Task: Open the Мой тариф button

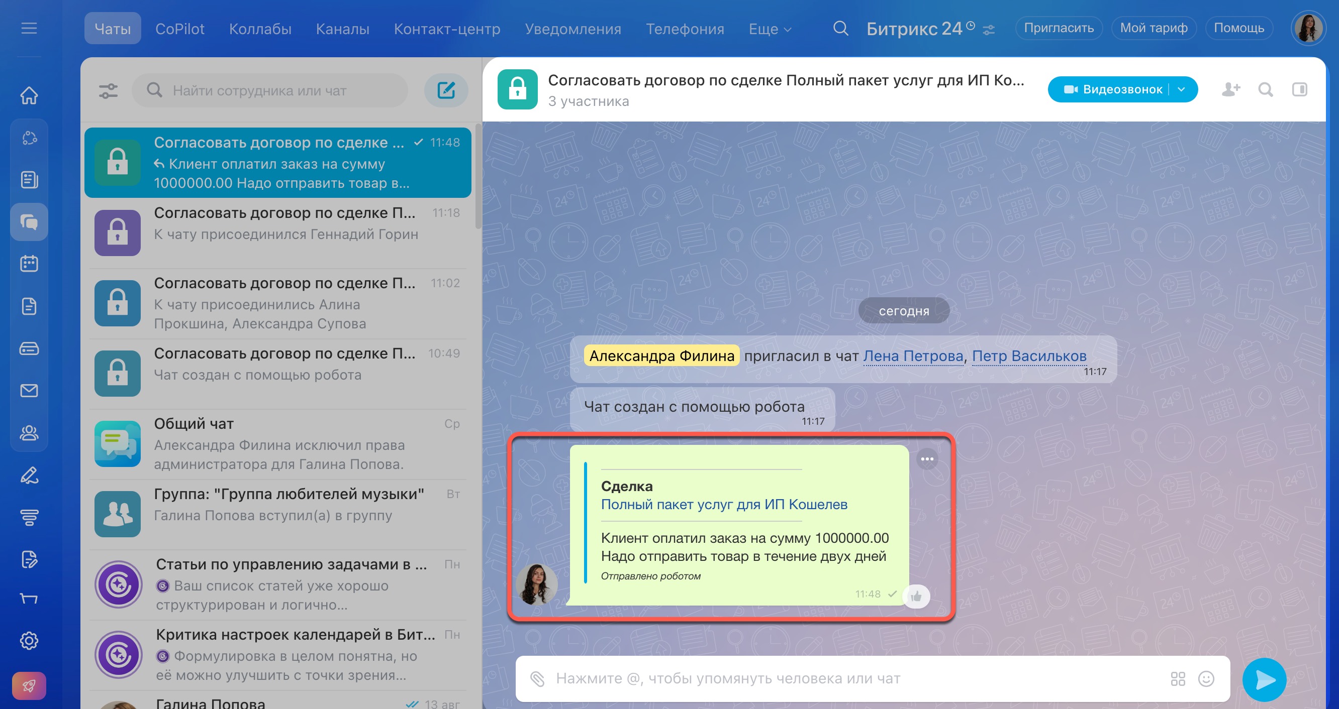Action: point(1154,28)
